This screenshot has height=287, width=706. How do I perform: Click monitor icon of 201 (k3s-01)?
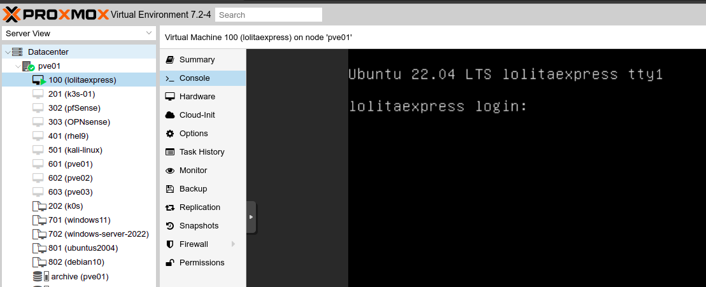[38, 94]
